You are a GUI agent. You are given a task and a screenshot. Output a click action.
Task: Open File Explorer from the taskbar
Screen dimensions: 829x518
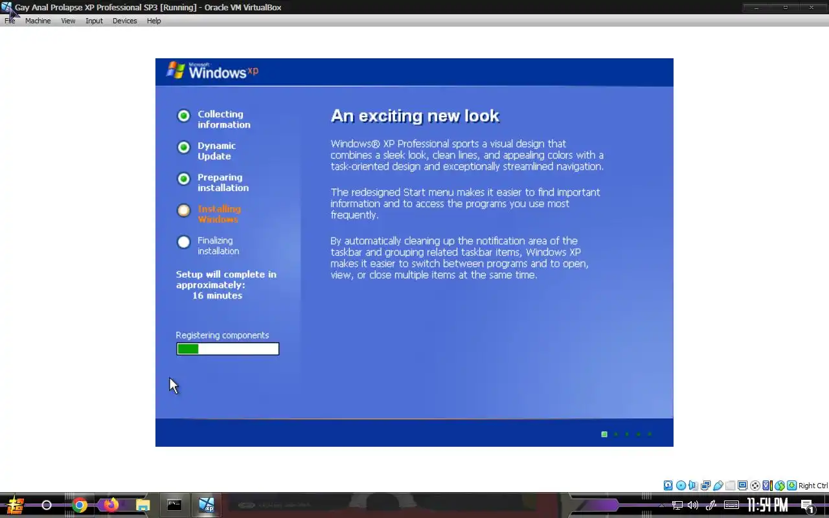(142, 505)
